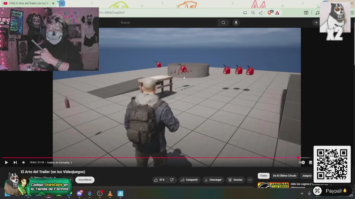The image size is (355, 199).
Task: Click the Gracias button
Action: tap(235, 180)
